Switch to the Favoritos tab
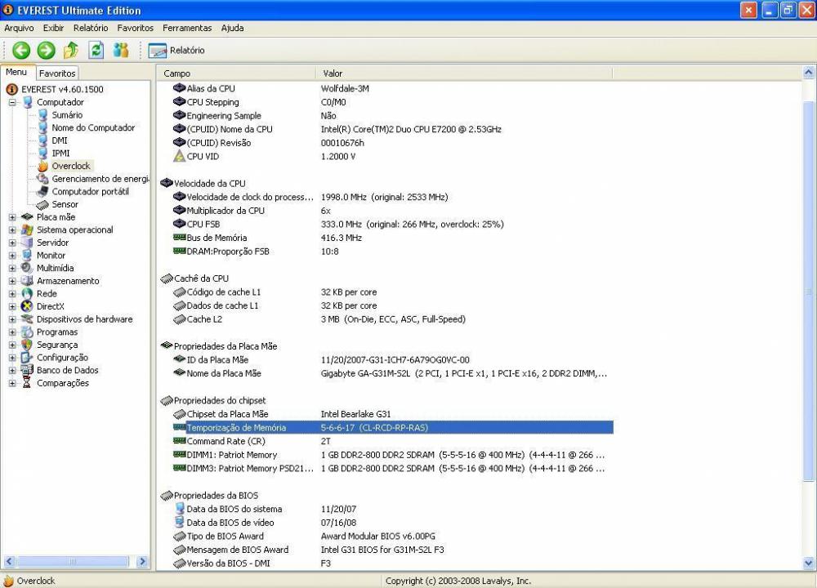Screen dimensions: 817x588 tap(57, 73)
